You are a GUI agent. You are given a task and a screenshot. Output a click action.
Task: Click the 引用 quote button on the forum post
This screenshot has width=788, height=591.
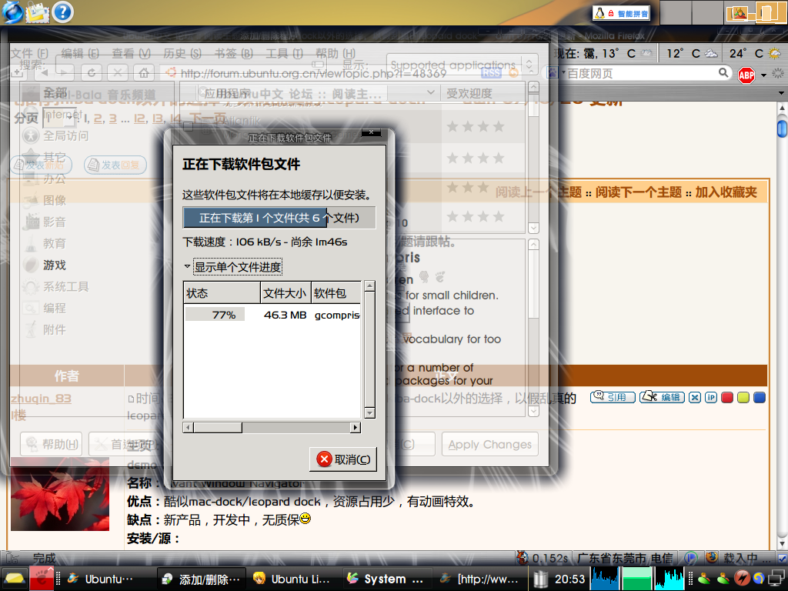pyautogui.click(x=613, y=397)
